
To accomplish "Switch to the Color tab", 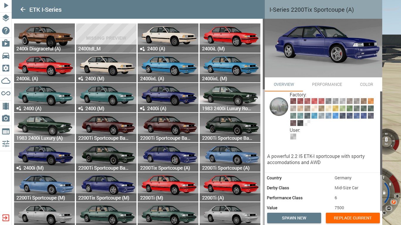I will point(366,84).
